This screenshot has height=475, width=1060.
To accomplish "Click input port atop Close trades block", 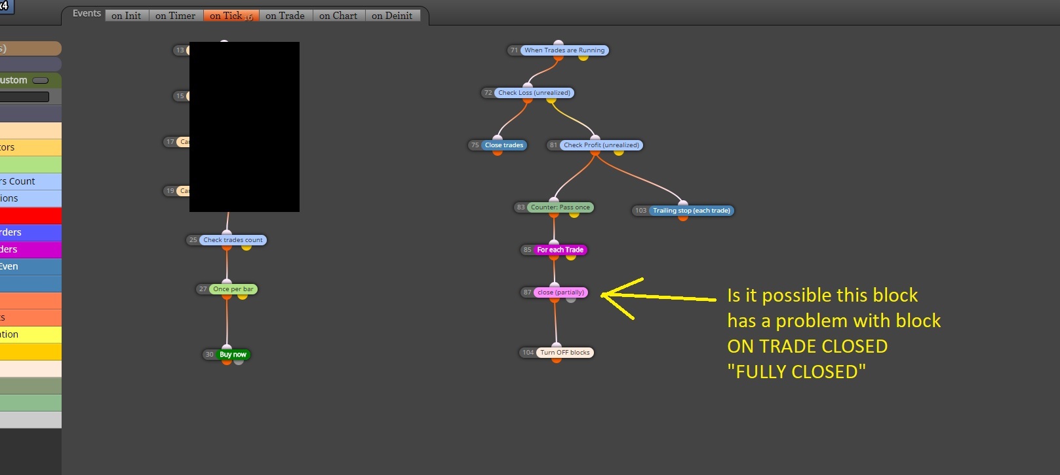I will tap(497, 138).
